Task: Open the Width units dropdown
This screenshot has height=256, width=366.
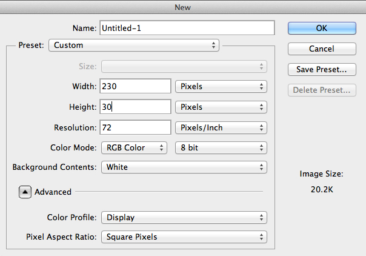Action: click(221, 86)
